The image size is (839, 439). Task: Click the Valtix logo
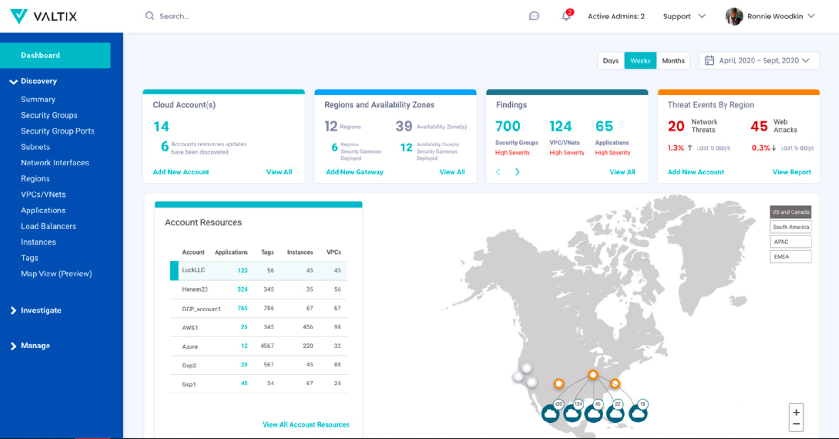click(44, 17)
